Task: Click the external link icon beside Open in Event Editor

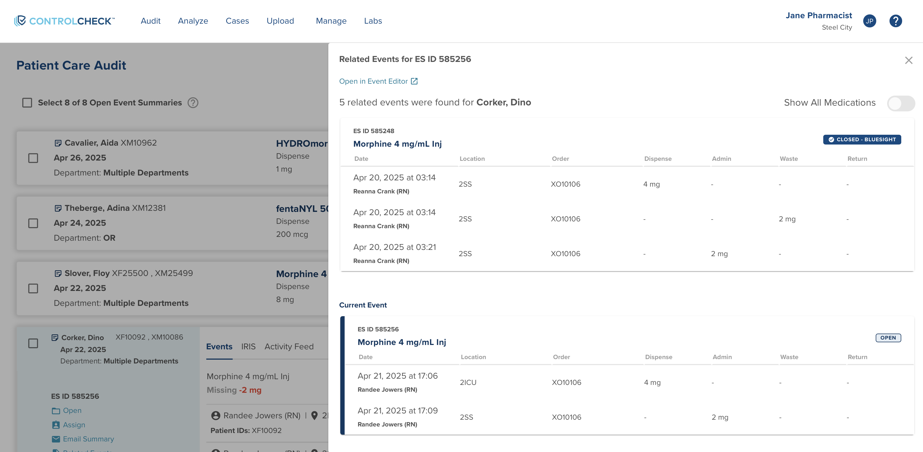Action: point(414,81)
